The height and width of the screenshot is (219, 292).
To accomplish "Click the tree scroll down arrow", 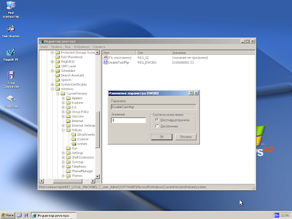I will coord(98,176).
